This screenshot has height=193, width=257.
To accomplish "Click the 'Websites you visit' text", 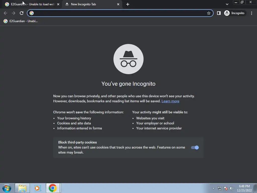I will [150, 118].
